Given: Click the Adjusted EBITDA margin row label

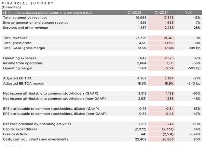Looking at the screenshot, I should point(24,84).
